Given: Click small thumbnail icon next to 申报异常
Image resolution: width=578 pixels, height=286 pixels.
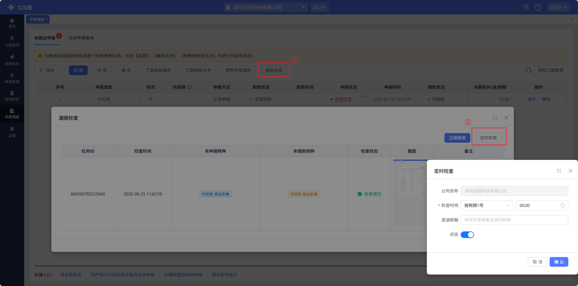Looking at the screenshot, I should (363, 99).
